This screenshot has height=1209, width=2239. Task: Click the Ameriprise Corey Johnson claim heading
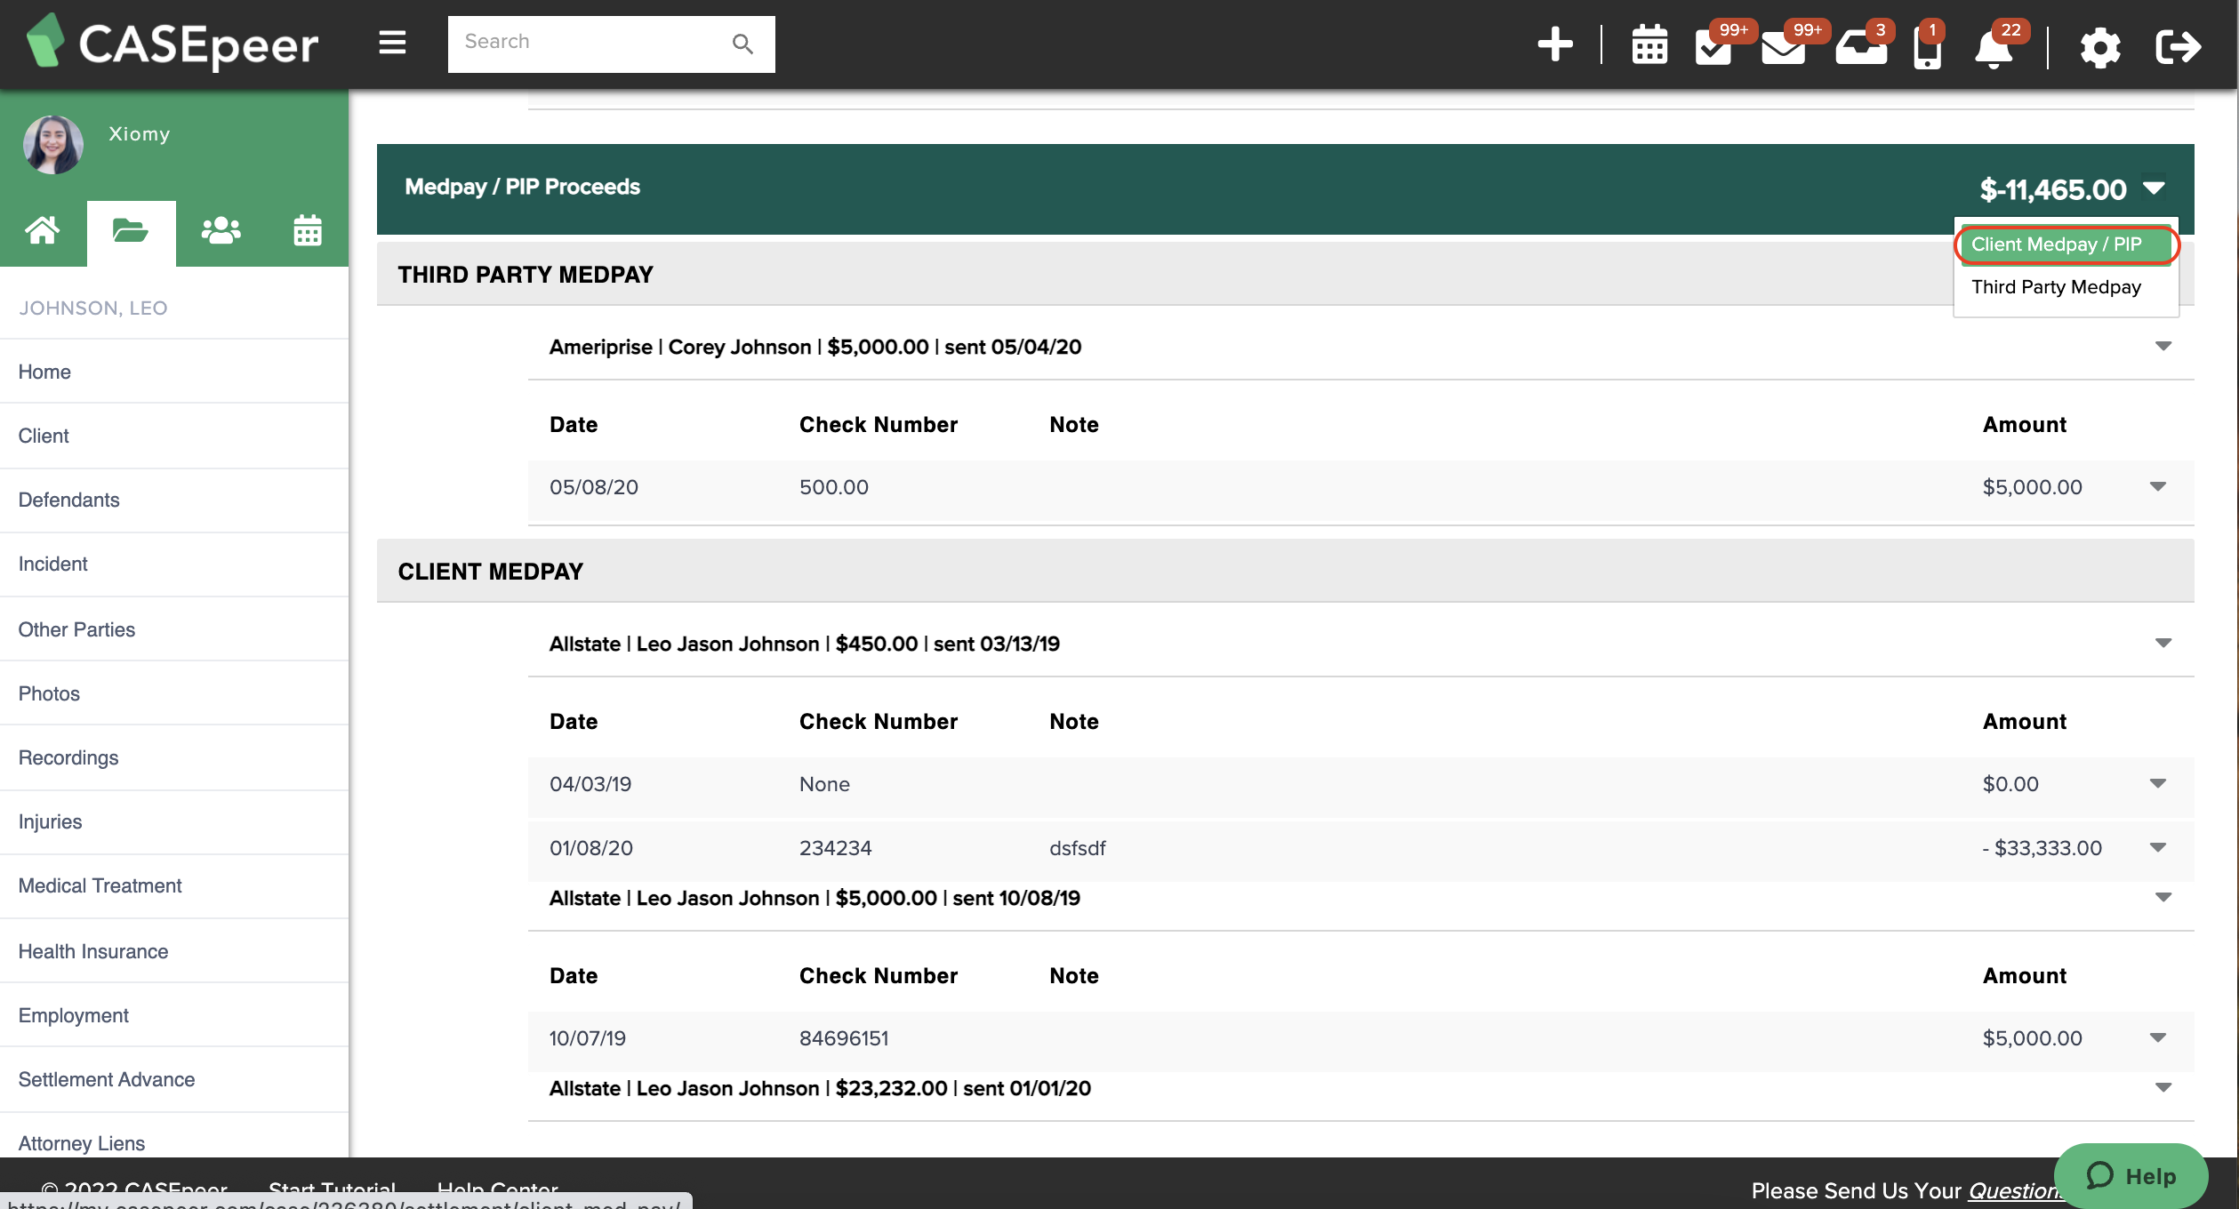click(x=815, y=347)
